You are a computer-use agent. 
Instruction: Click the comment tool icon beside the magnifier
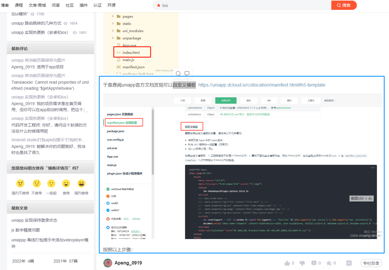(187, 73)
